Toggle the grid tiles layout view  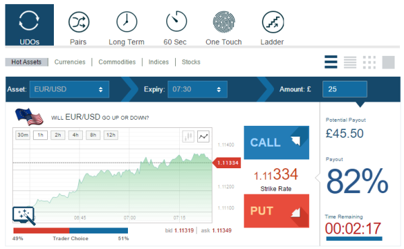pyautogui.click(x=369, y=62)
